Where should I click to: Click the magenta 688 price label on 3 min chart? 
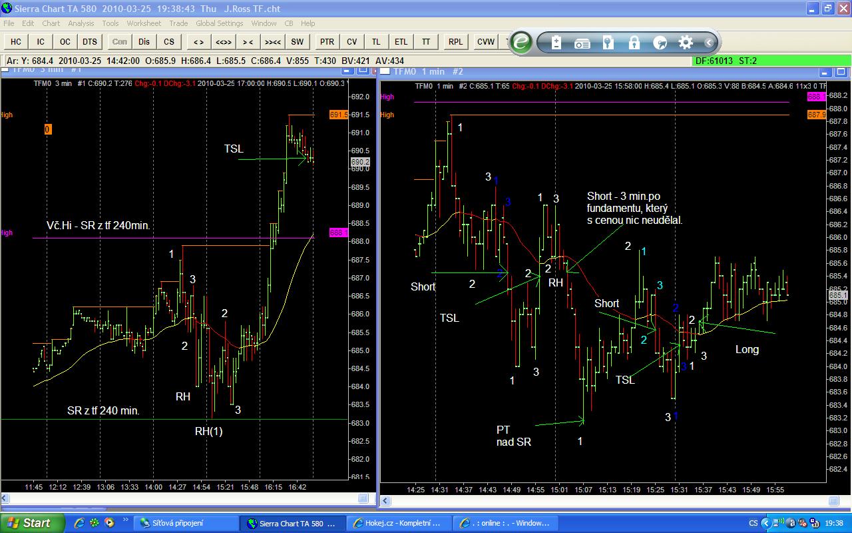coord(339,233)
